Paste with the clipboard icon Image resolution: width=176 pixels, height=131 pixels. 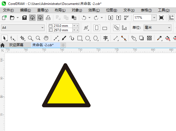pyautogui.click(x=74, y=18)
